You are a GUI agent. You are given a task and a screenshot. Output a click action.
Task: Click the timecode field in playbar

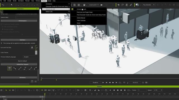pos(135,82)
